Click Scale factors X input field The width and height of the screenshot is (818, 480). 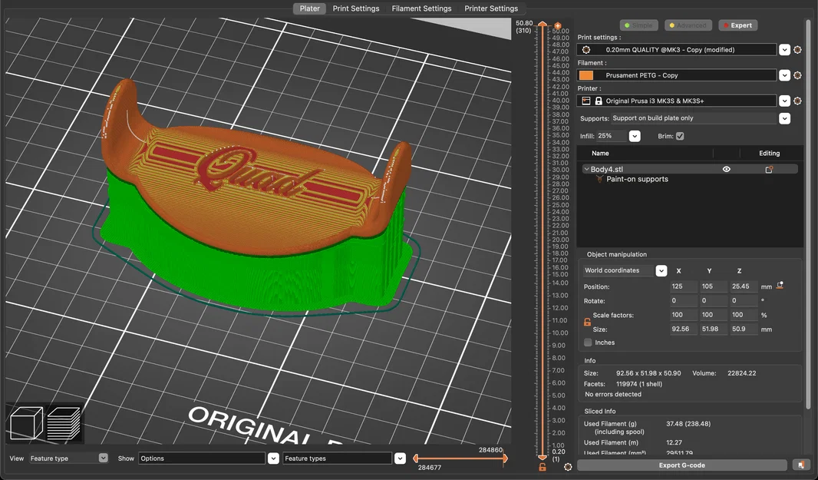coord(684,314)
